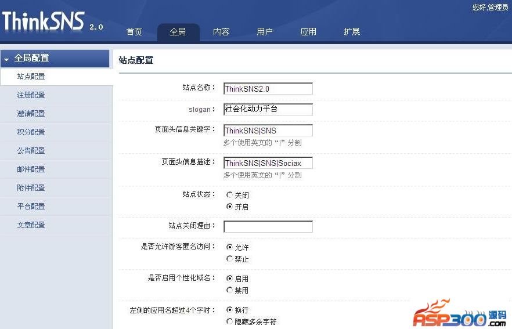
Task: Focus the 站点关闭理由 empty field
Action: click(268, 226)
